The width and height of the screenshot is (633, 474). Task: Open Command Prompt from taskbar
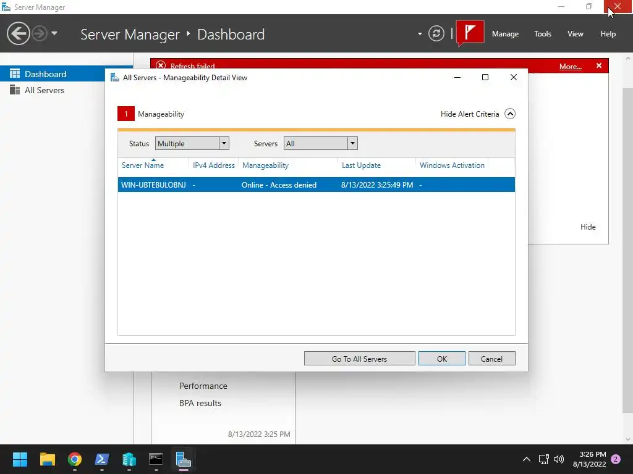[x=156, y=459]
